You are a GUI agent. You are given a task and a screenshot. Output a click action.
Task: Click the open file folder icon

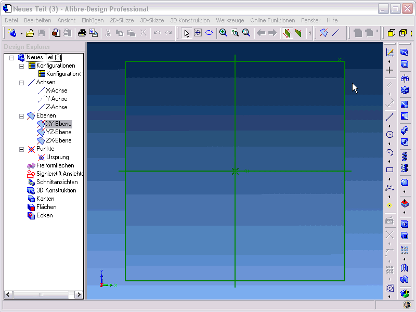click(30, 33)
